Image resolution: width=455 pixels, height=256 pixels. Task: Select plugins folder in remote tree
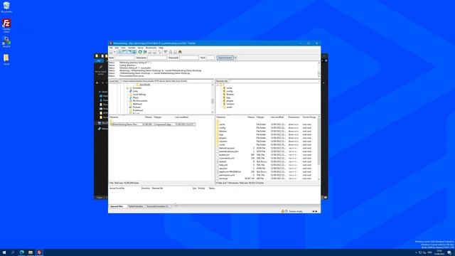coord(230,101)
